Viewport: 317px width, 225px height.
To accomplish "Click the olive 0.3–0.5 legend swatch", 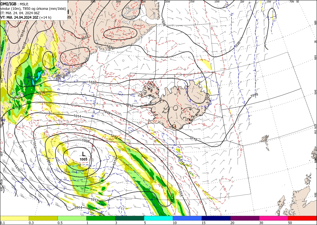I will 43,218.
